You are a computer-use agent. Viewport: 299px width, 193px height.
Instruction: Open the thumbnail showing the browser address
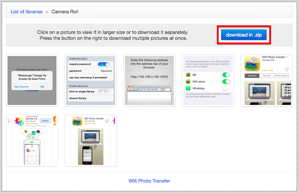point(149,80)
